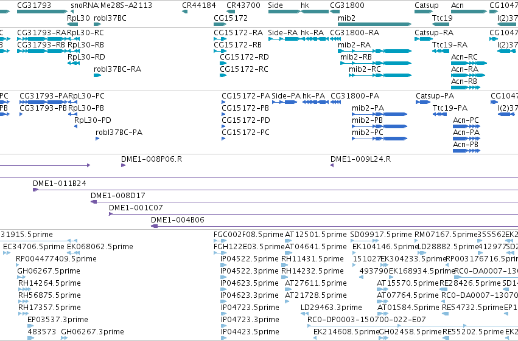
Task: Click the Ttc19 gene label
Action: click(443, 18)
